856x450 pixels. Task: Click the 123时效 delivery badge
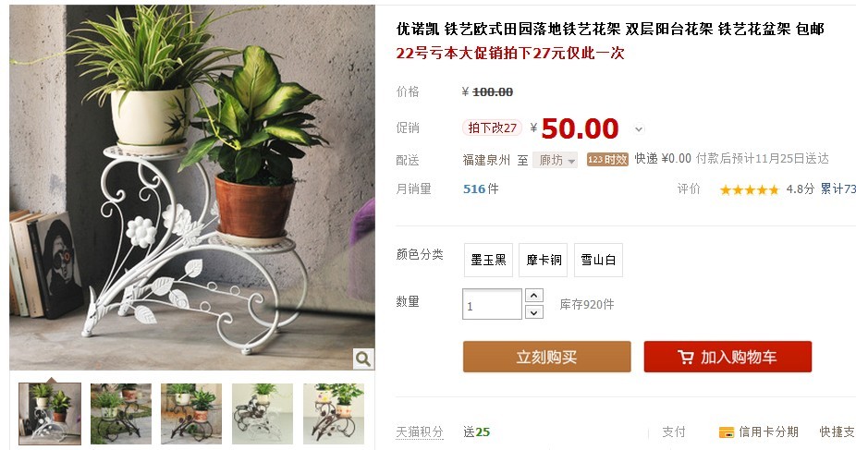tap(607, 159)
